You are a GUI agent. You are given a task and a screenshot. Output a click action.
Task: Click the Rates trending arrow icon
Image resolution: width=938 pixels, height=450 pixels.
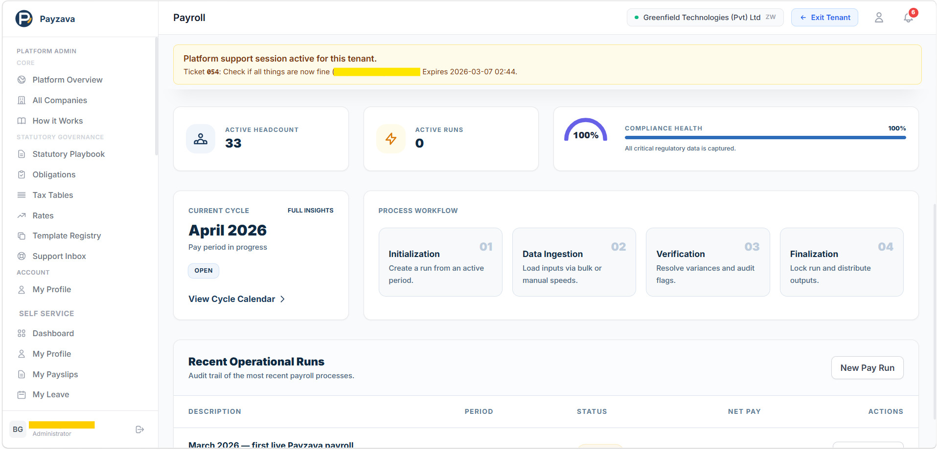pos(22,215)
